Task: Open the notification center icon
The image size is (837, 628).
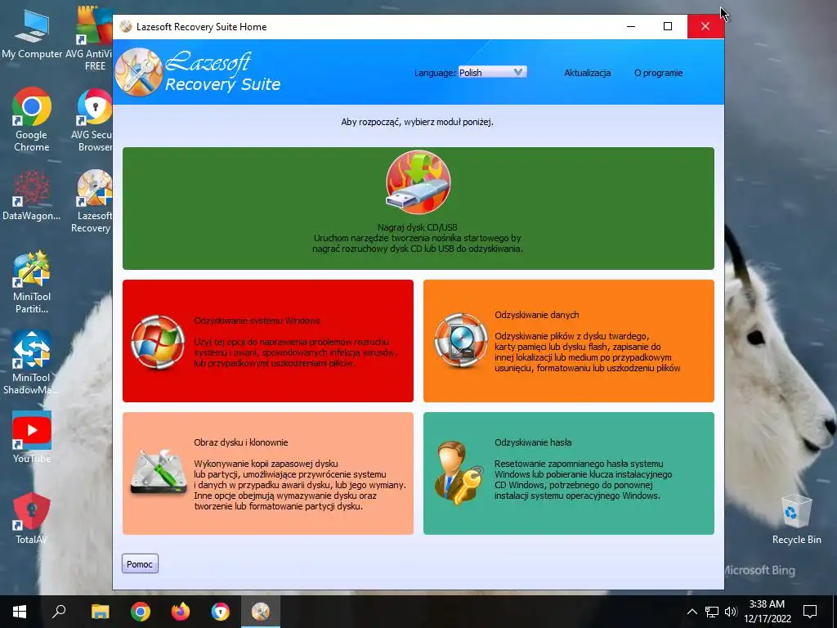Action: point(810,612)
